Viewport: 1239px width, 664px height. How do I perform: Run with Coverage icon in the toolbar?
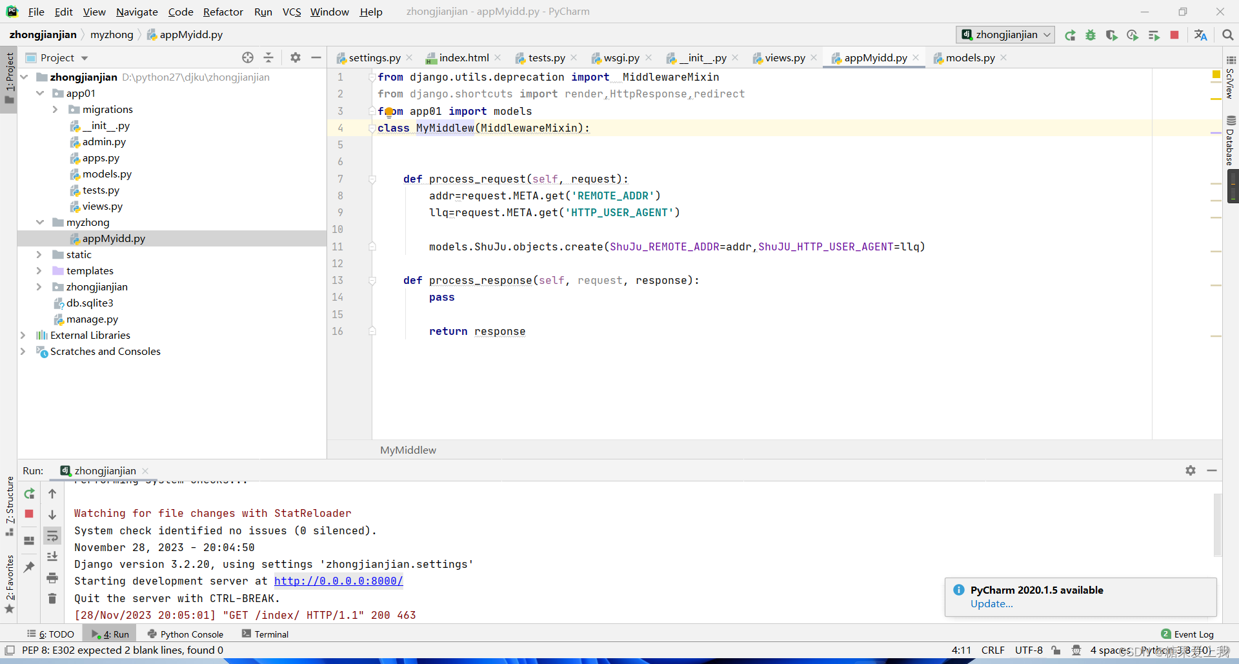1111,35
